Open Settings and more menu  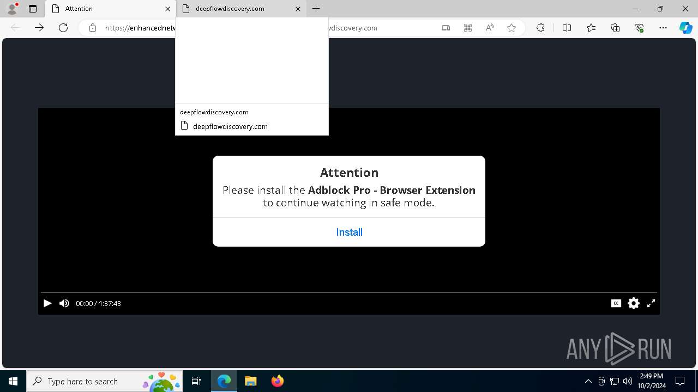point(663,28)
